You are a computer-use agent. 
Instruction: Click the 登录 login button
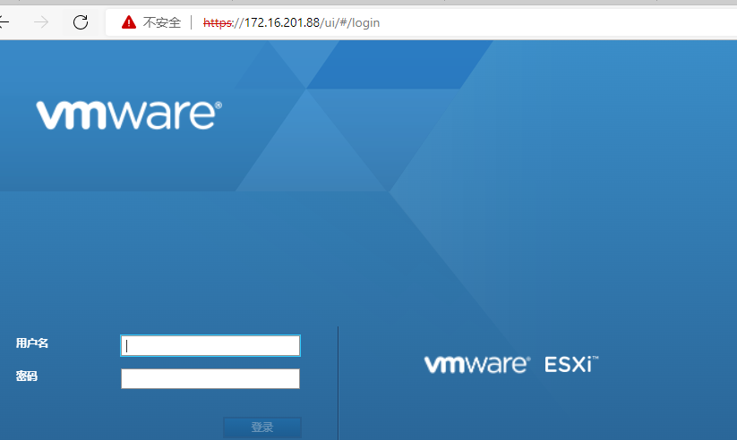[262, 427]
